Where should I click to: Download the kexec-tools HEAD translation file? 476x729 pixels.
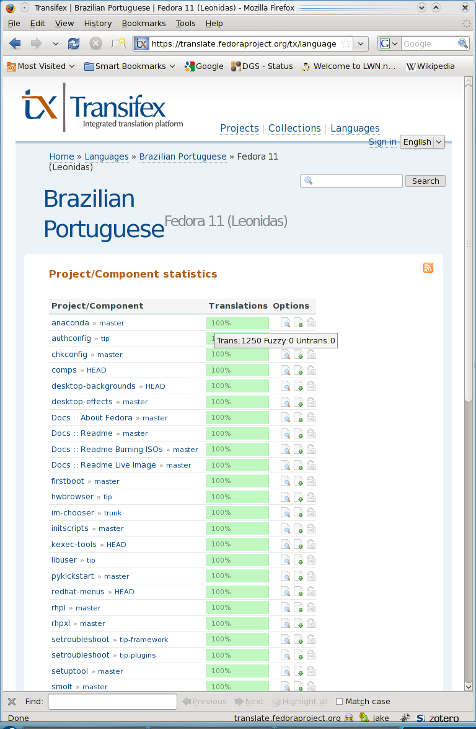pyautogui.click(x=298, y=544)
